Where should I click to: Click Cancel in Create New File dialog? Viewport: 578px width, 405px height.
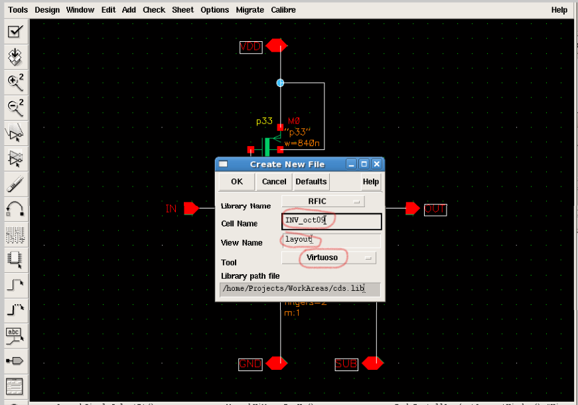274,181
